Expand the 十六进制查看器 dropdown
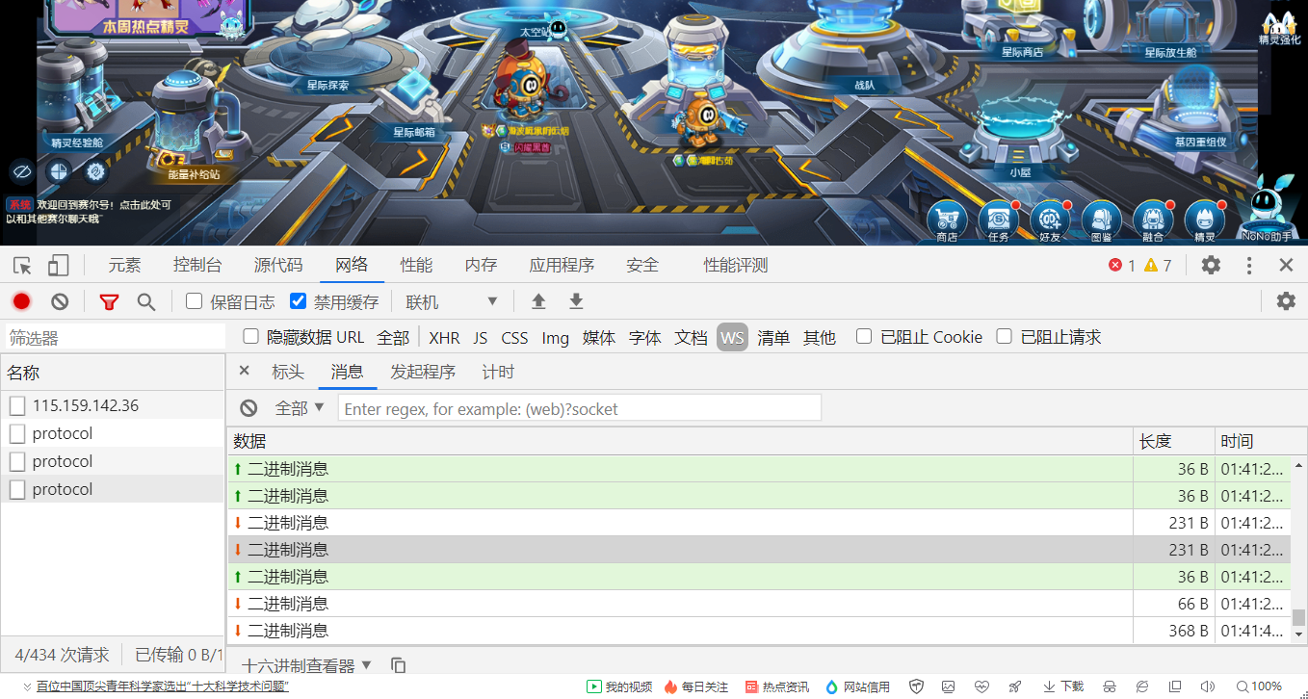The height and width of the screenshot is (699, 1308). click(306, 665)
